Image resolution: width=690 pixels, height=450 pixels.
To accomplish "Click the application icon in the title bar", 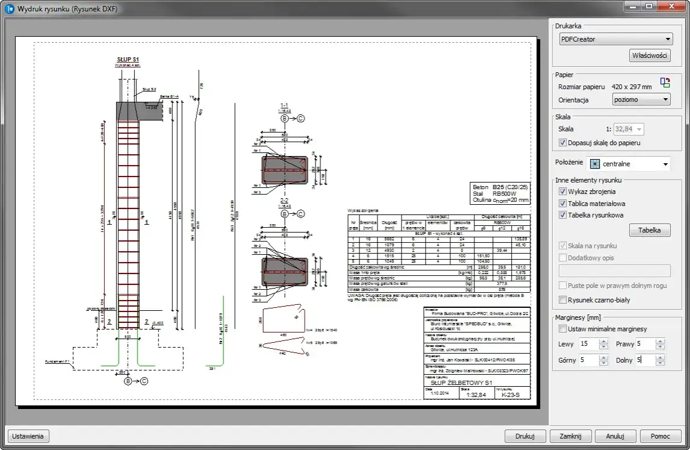I will 9,8.
